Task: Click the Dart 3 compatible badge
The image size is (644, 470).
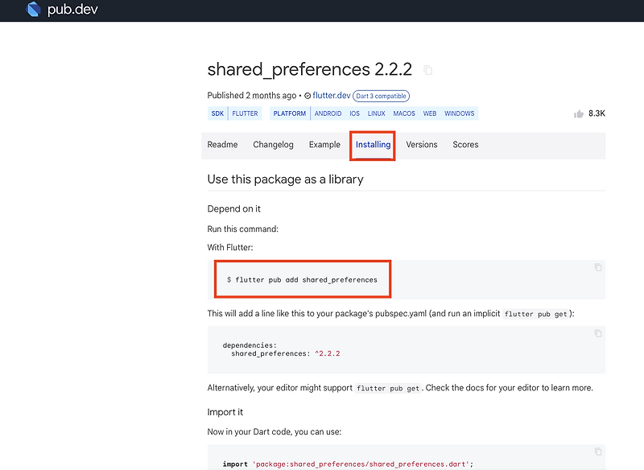Action: [379, 96]
